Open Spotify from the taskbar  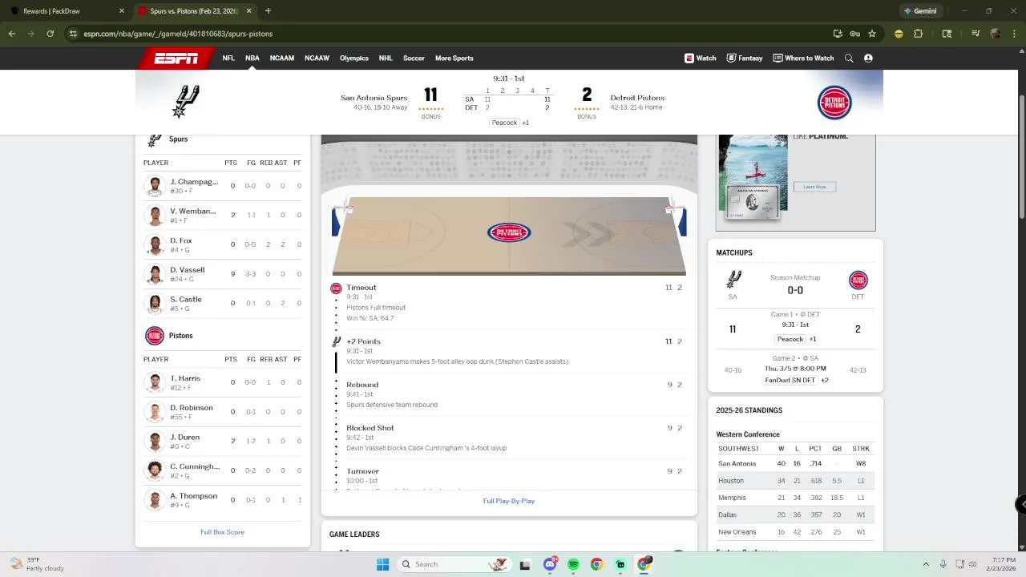573,564
